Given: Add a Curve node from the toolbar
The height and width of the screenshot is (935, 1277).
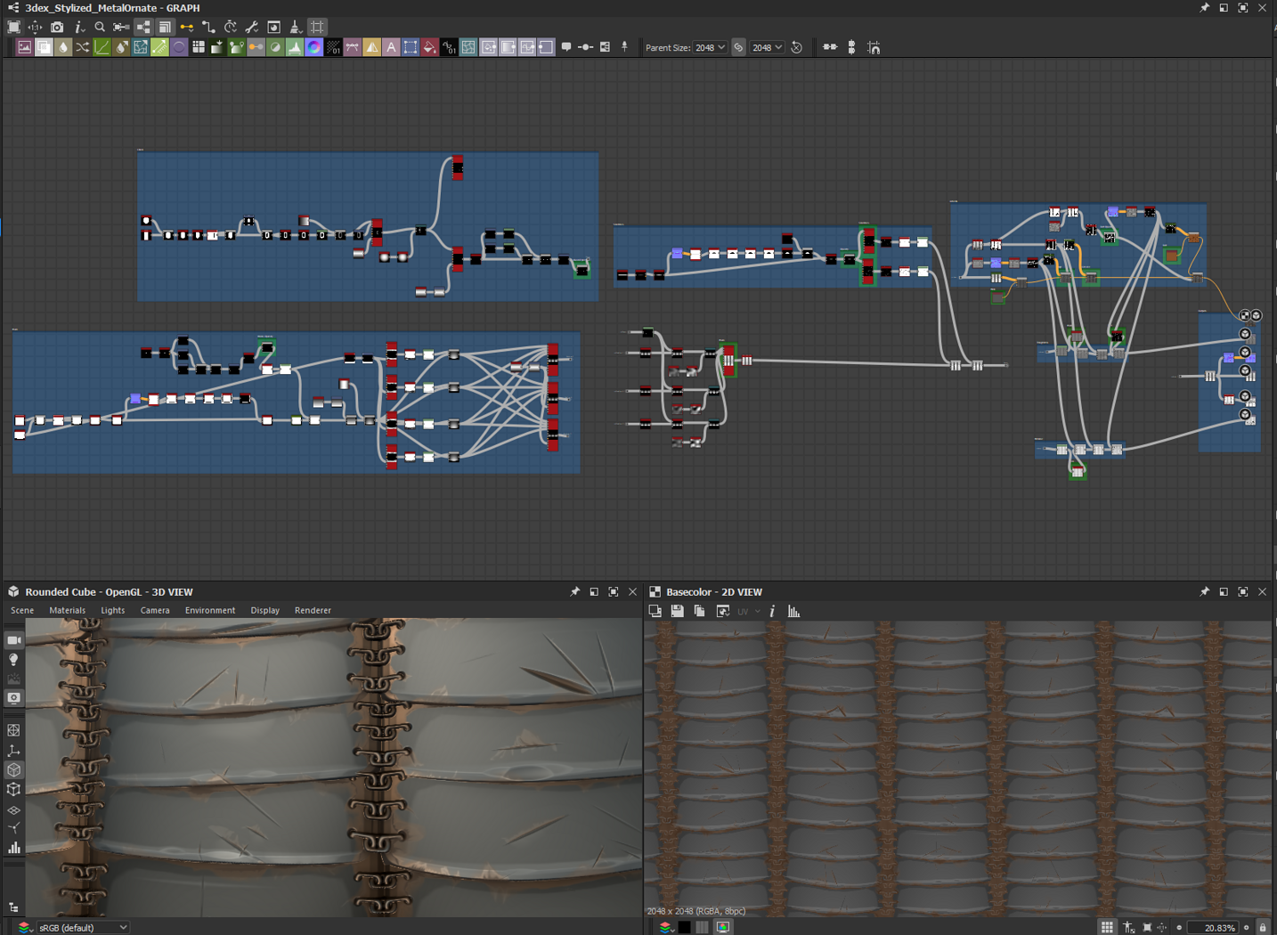Looking at the screenshot, I should click(x=102, y=47).
